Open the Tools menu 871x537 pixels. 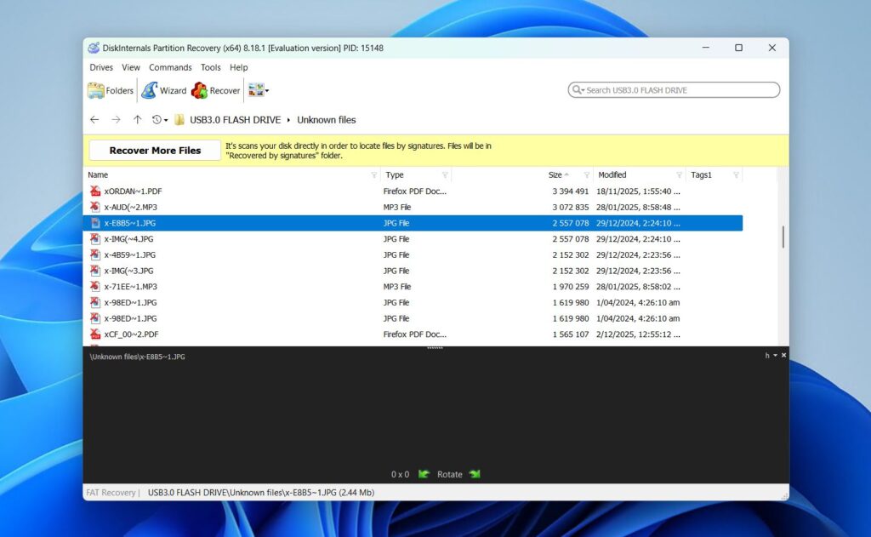(211, 67)
